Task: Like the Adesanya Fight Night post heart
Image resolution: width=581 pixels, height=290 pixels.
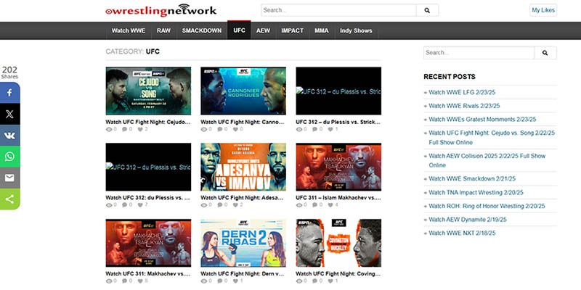Action: (235, 205)
